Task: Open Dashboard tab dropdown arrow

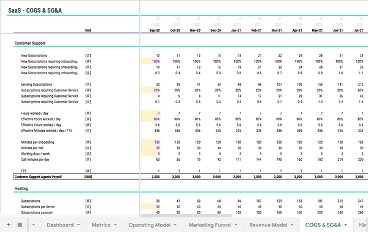Action: coord(79,225)
